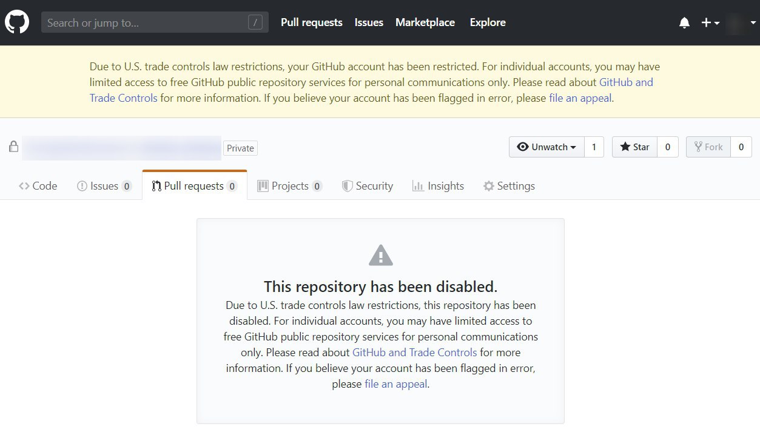Viewport: 760px width, 441px height.
Task: Select the Pull requests repository tab
Action: click(x=195, y=186)
